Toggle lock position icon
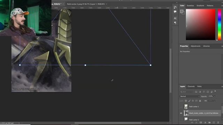 click(193, 101)
